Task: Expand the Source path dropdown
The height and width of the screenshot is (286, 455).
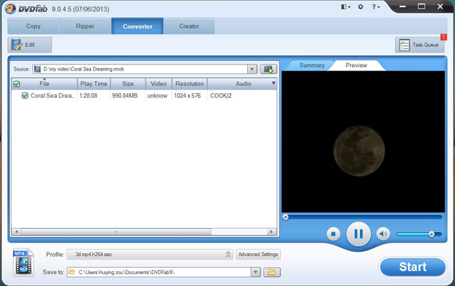Action: (x=252, y=69)
